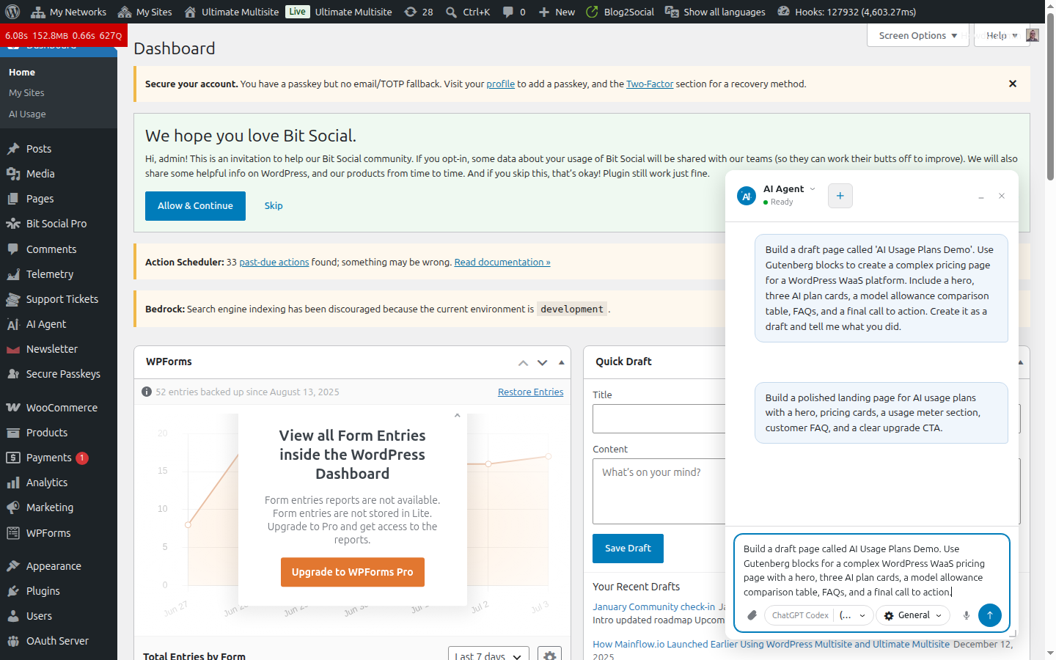Open the General mode dropdown in chat
1056x660 pixels.
click(x=913, y=615)
